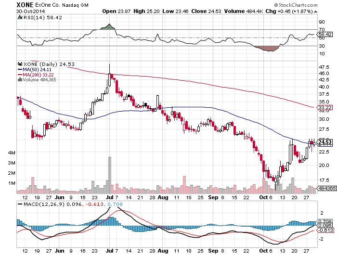Screen dimensions: 337x255
Task: Click the Volume 484.4K header value
Action: [244, 11]
